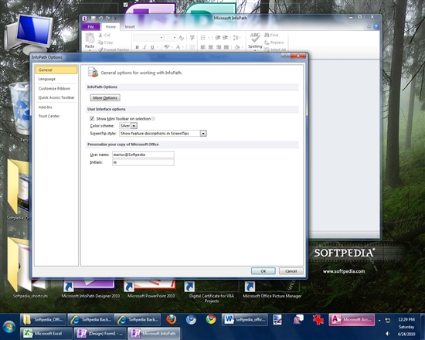Switch to the Insert ribbon tab

[x=130, y=26]
